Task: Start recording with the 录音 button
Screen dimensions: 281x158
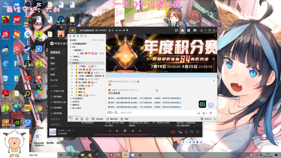Action: tap(124, 119)
